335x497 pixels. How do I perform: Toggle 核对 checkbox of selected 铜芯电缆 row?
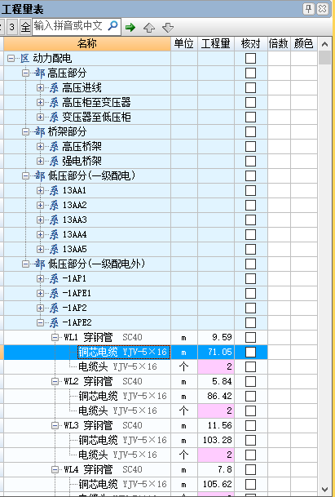[x=250, y=352]
